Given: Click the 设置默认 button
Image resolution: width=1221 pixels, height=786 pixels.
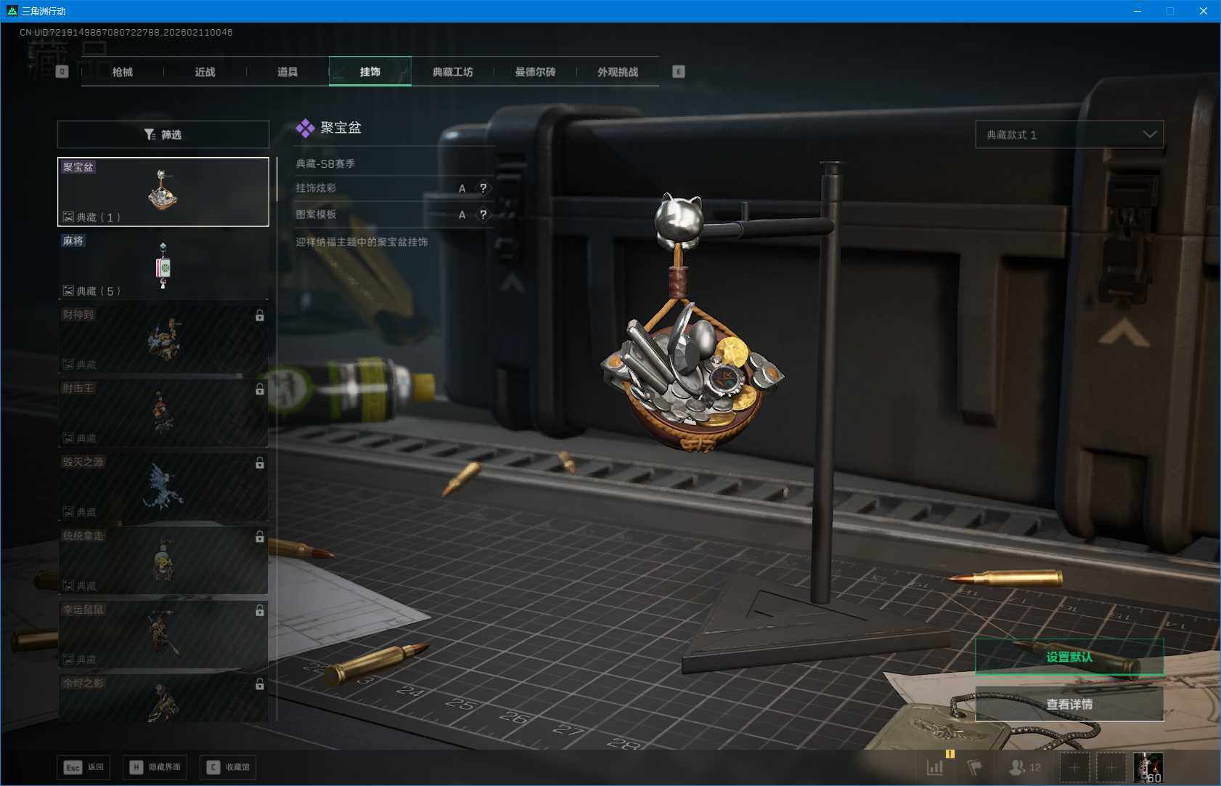Looking at the screenshot, I should coord(1069,657).
